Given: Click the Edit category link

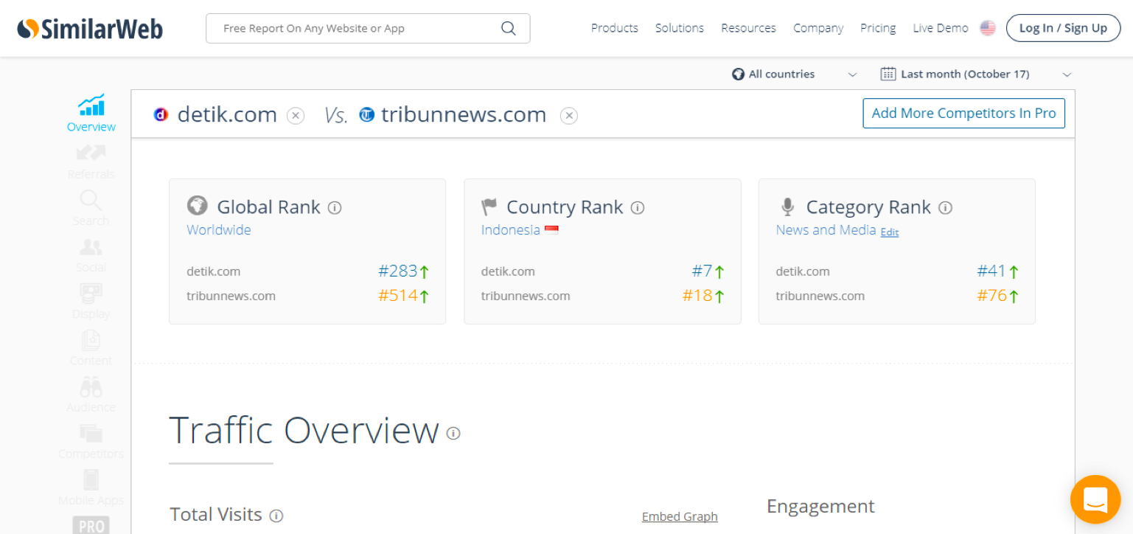Looking at the screenshot, I should click(890, 232).
